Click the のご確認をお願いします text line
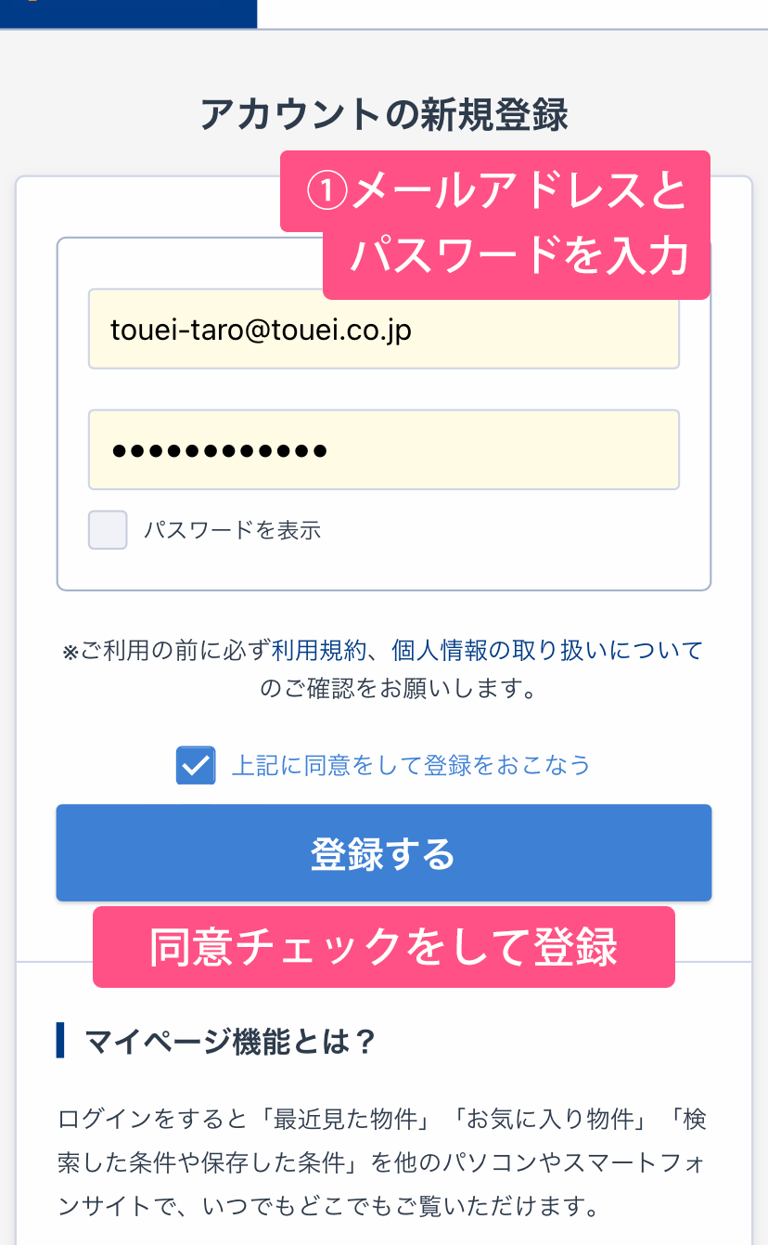This screenshot has width=768, height=1245. coord(399,689)
